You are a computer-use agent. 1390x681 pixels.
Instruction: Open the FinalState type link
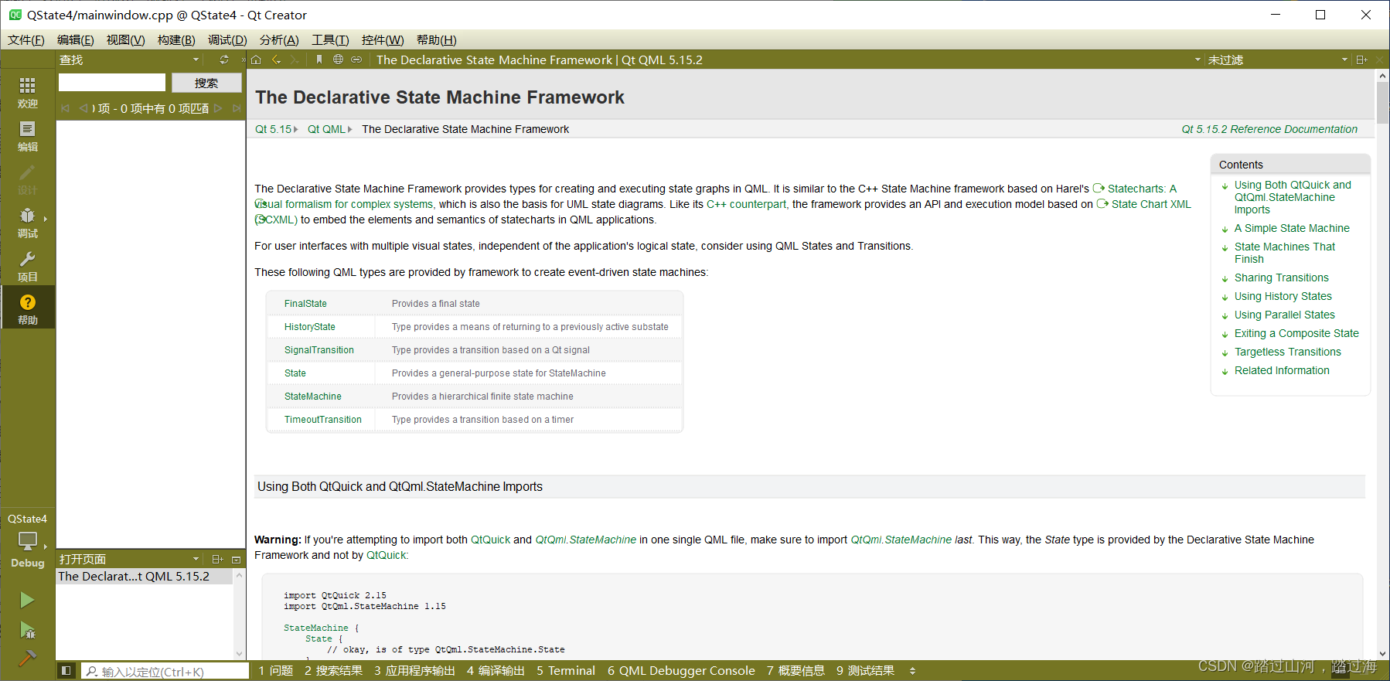coord(305,304)
